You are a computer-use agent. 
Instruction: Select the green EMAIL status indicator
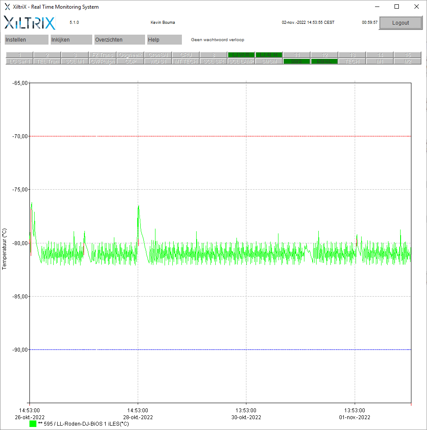[x=324, y=61]
